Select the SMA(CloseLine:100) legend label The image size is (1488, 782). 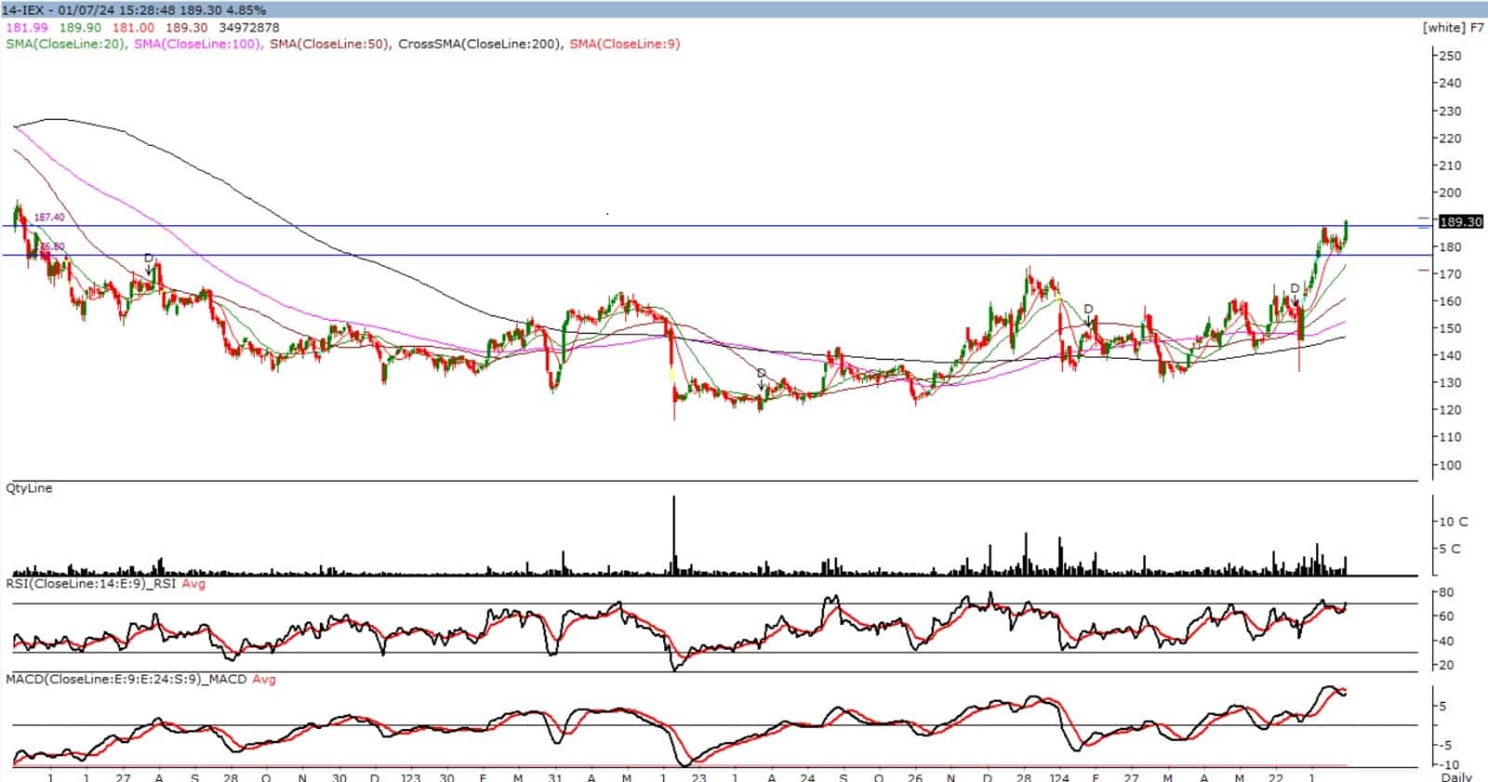click(x=197, y=44)
